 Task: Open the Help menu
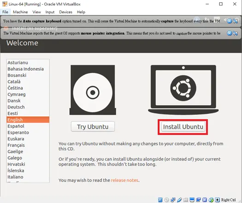click(x=81, y=12)
